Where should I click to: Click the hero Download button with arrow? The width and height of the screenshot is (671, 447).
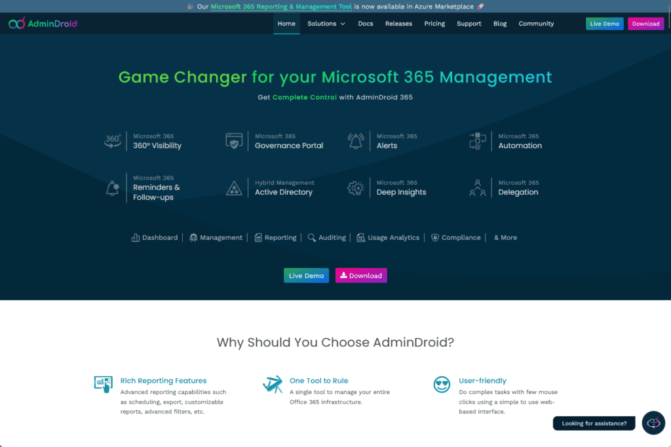[x=361, y=275]
